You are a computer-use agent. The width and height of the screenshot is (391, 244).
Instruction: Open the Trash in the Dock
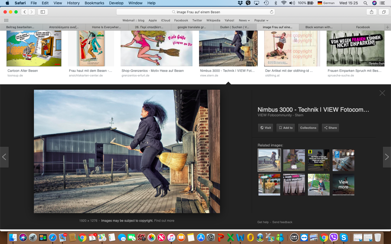click(x=378, y=238)
